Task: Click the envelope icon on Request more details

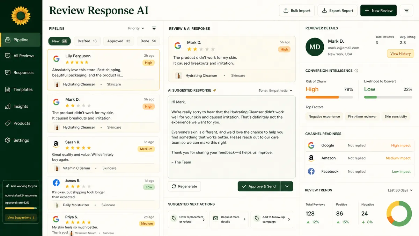Action: pos(215,219)
